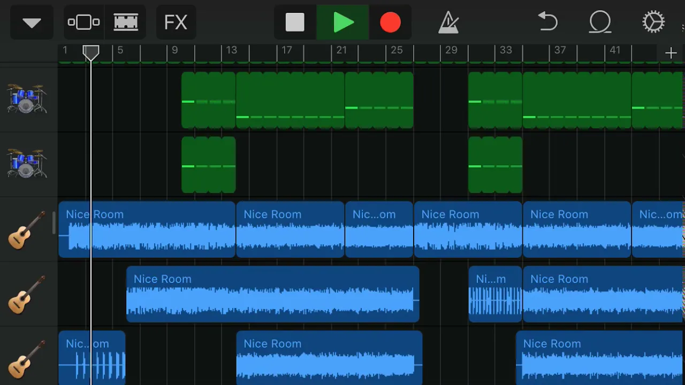Jump to bar 33 on ruler

coord(506,50)
